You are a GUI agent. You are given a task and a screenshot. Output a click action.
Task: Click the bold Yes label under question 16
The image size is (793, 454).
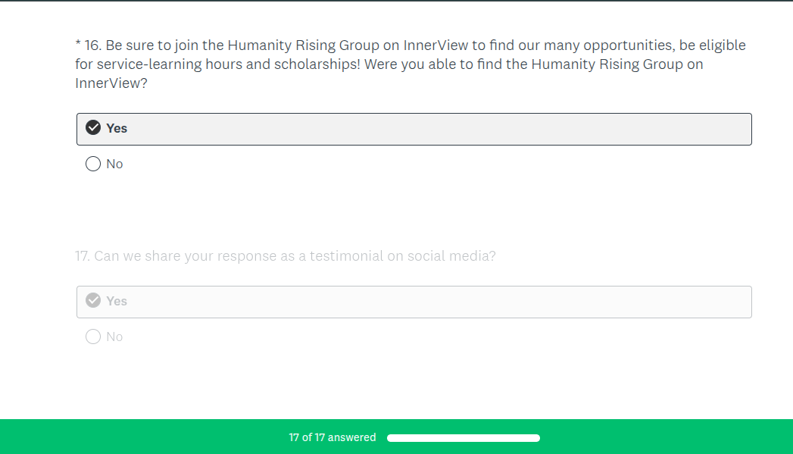click(117, 128)
